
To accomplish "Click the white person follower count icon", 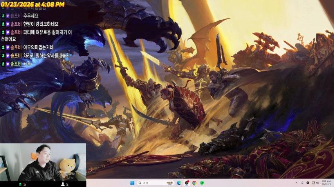I will (x=63, y=184).
